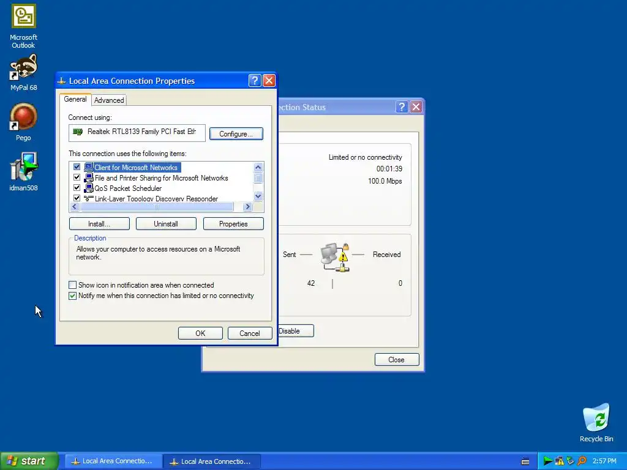Click the Uninstall button
The height and width of the screenshot is (470, 627).
pyautogui.click(x=166, y=224)
